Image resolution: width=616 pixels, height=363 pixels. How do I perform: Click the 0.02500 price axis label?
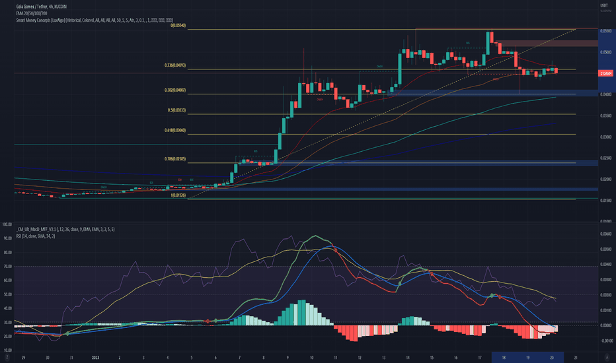[606, 158]
